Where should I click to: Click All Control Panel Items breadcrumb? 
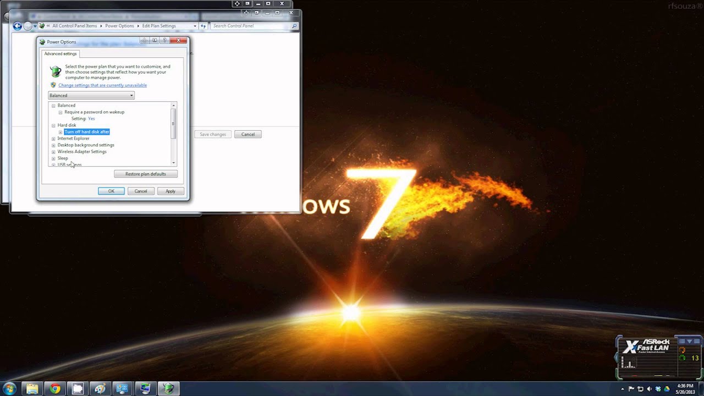(74, 26)
